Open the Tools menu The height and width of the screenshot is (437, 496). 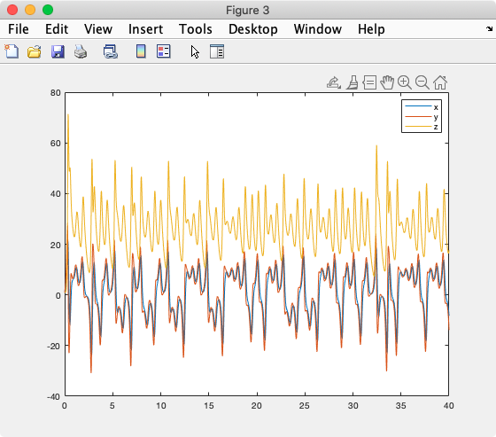coord(196,29)
